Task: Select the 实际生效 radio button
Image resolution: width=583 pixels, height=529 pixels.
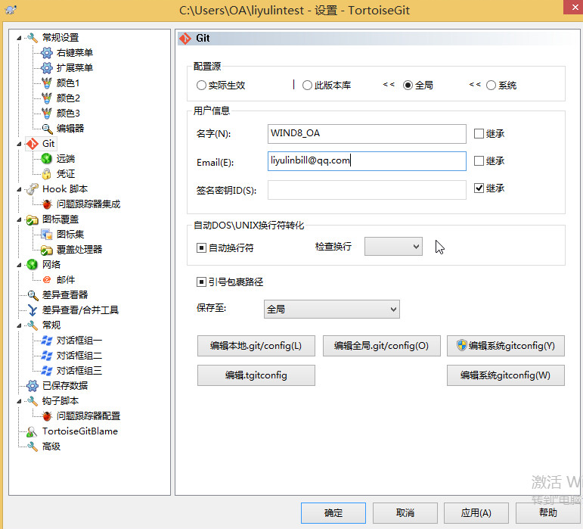Action: coord(201,86)
